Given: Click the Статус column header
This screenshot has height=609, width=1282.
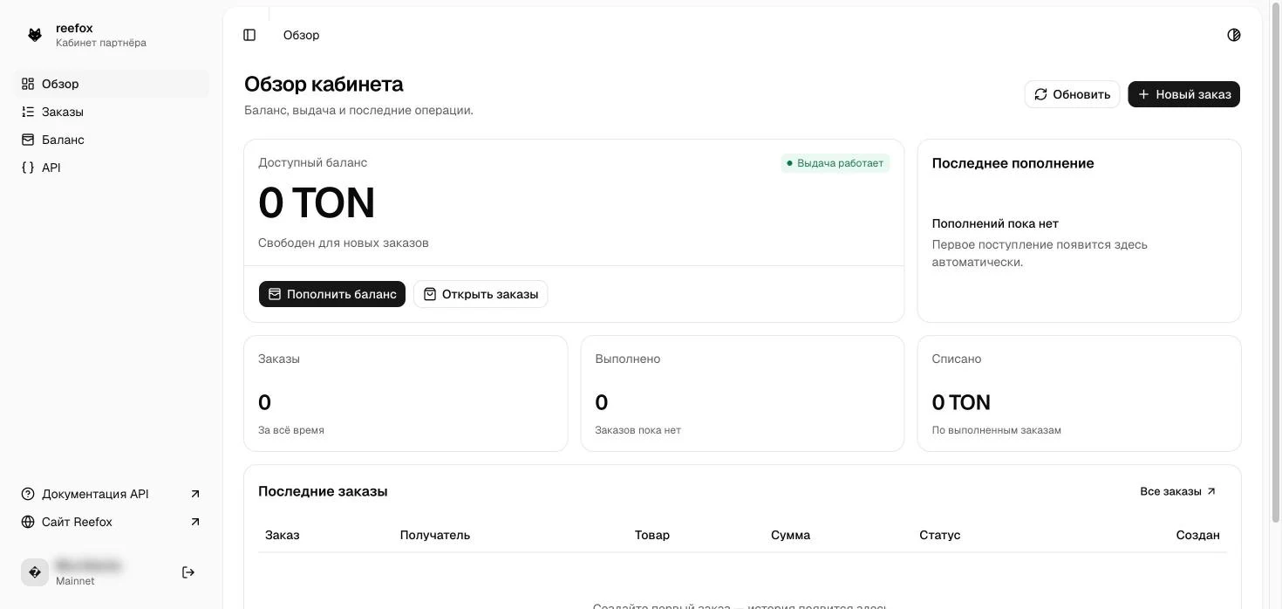Looking at the screenshot, I should [x=939, y=535].
